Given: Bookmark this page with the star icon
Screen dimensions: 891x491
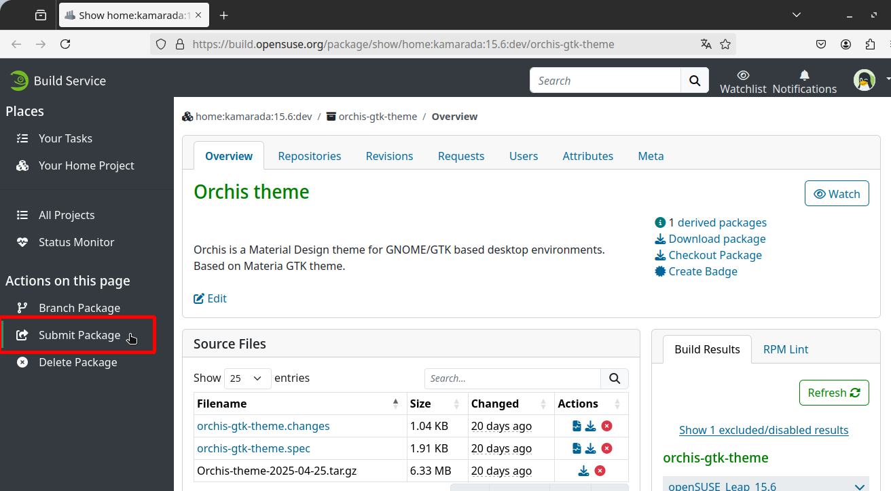Looking at the screenshot, I should pyautogui.click(x=725, y=44).
